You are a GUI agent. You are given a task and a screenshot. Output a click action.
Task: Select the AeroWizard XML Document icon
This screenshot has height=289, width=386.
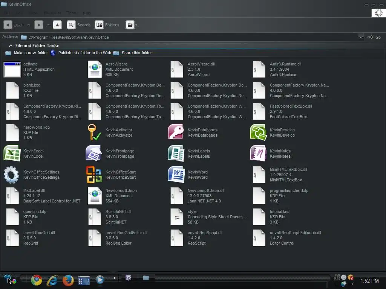click(95, 69)
